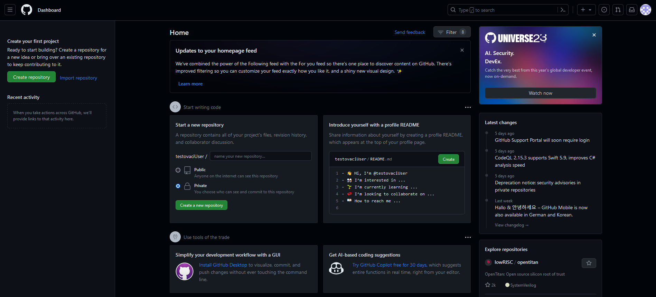The height and width of the screenshot is (297, 656).
Task: Click the Public repository book icon
Action: coord(187,170)
